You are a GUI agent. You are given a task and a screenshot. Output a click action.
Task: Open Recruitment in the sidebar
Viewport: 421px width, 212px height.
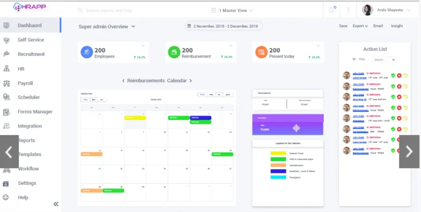[x=31, y=54]
